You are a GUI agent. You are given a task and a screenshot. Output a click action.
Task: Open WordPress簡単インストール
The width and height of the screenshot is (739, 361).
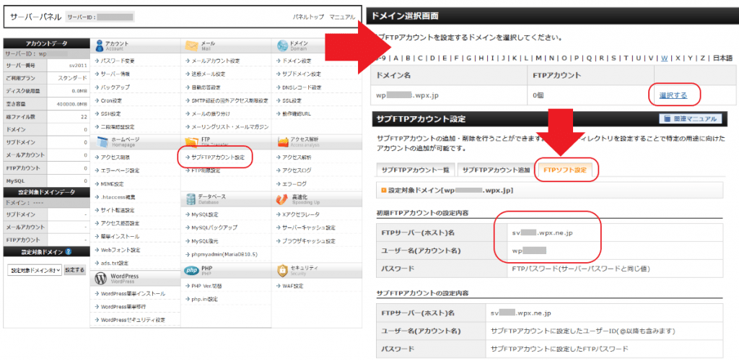tap(133, 294)
